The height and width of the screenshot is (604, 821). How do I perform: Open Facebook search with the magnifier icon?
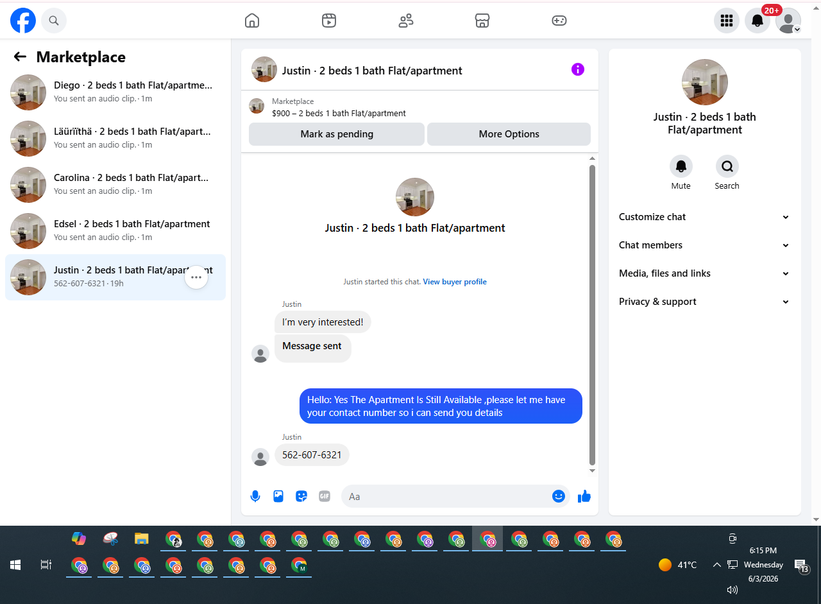[x=54, y=21]
